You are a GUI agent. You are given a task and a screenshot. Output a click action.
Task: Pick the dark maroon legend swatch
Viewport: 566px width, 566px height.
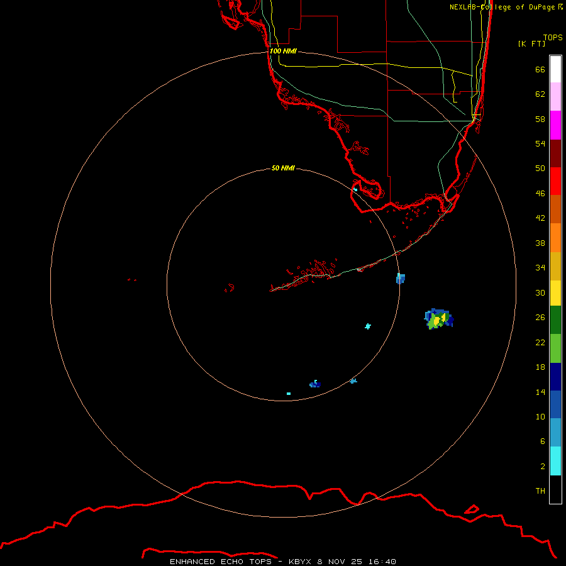coord(555,153)
